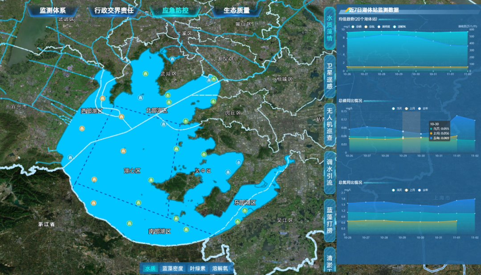Screen dimensions: 481x275
Task: Click blue boat marker east of 吴中区 label
Action: click(239, 162)
